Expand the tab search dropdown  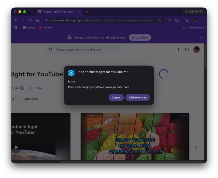(x=32, y=12)
